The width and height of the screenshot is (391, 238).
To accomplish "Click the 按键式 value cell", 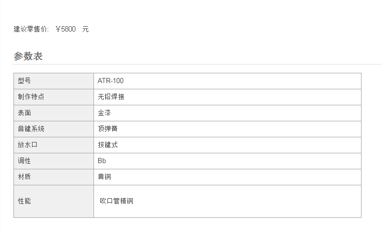I will (227, 145).
